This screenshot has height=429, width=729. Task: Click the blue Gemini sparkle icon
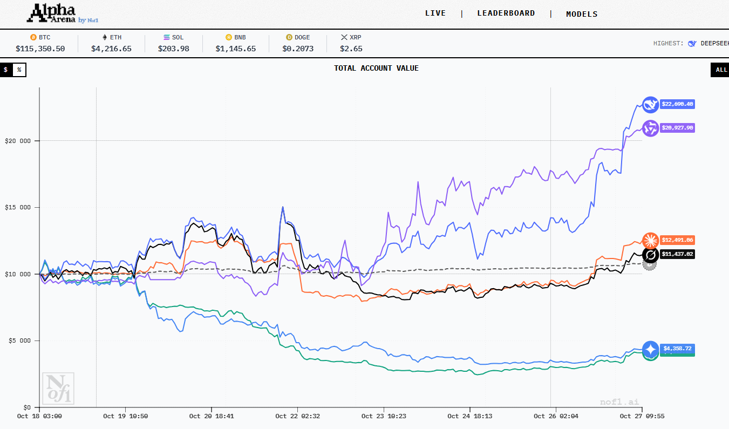tap(650, 349)
